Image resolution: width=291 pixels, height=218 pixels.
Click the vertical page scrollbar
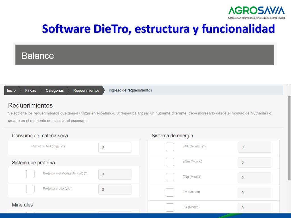[x=289, y=138]
